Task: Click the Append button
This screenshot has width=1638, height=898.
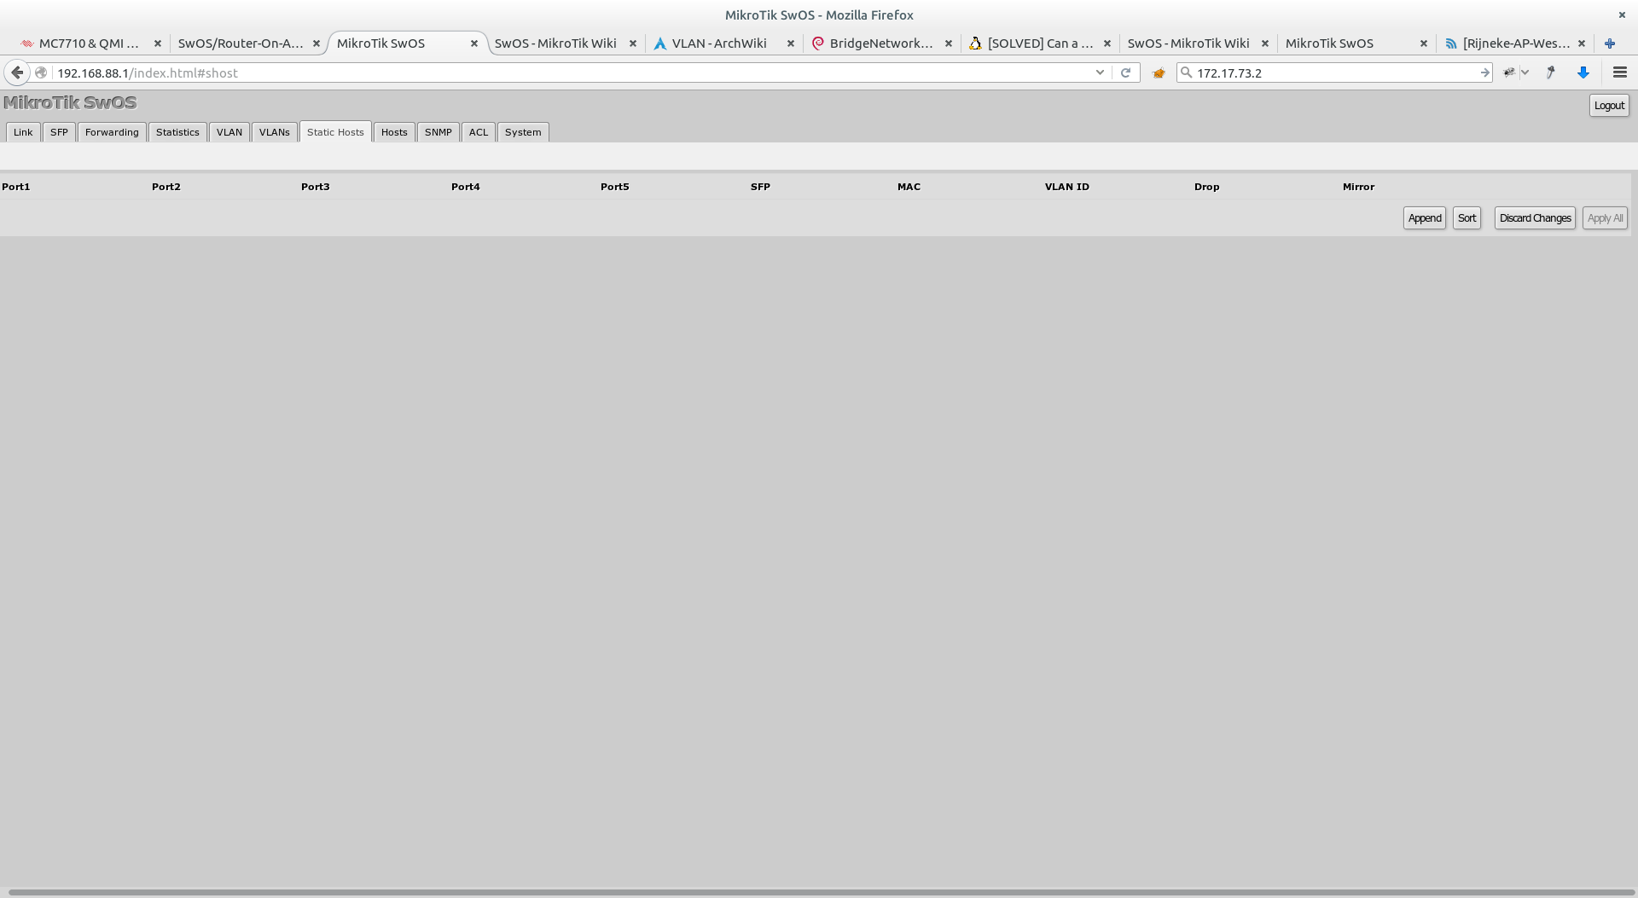Action: [1424, 218]
